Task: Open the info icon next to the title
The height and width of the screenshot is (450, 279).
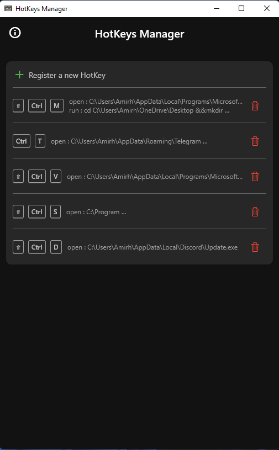Action: tap(15, 33)
